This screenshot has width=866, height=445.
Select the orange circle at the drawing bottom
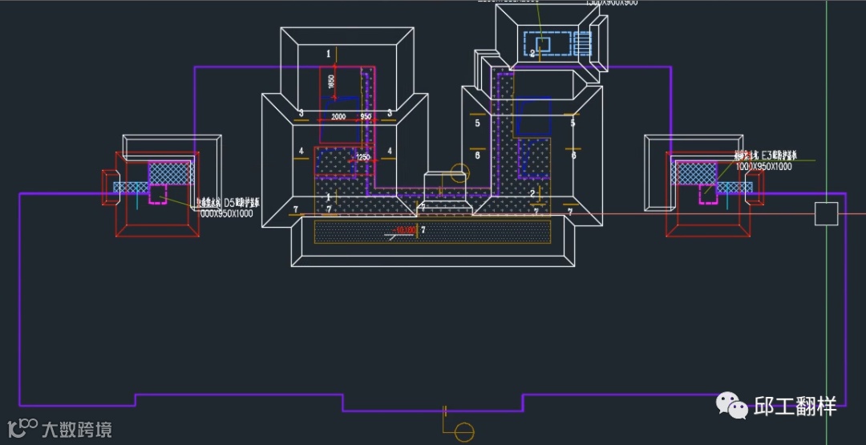(x=464, y=432)
